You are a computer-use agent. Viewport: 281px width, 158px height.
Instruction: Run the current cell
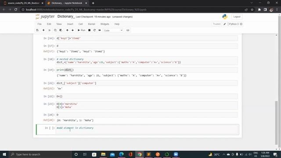pyautogui.click(x=82, y=30)
